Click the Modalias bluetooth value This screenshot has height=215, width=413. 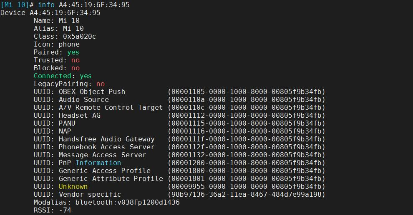click(127, 202)
